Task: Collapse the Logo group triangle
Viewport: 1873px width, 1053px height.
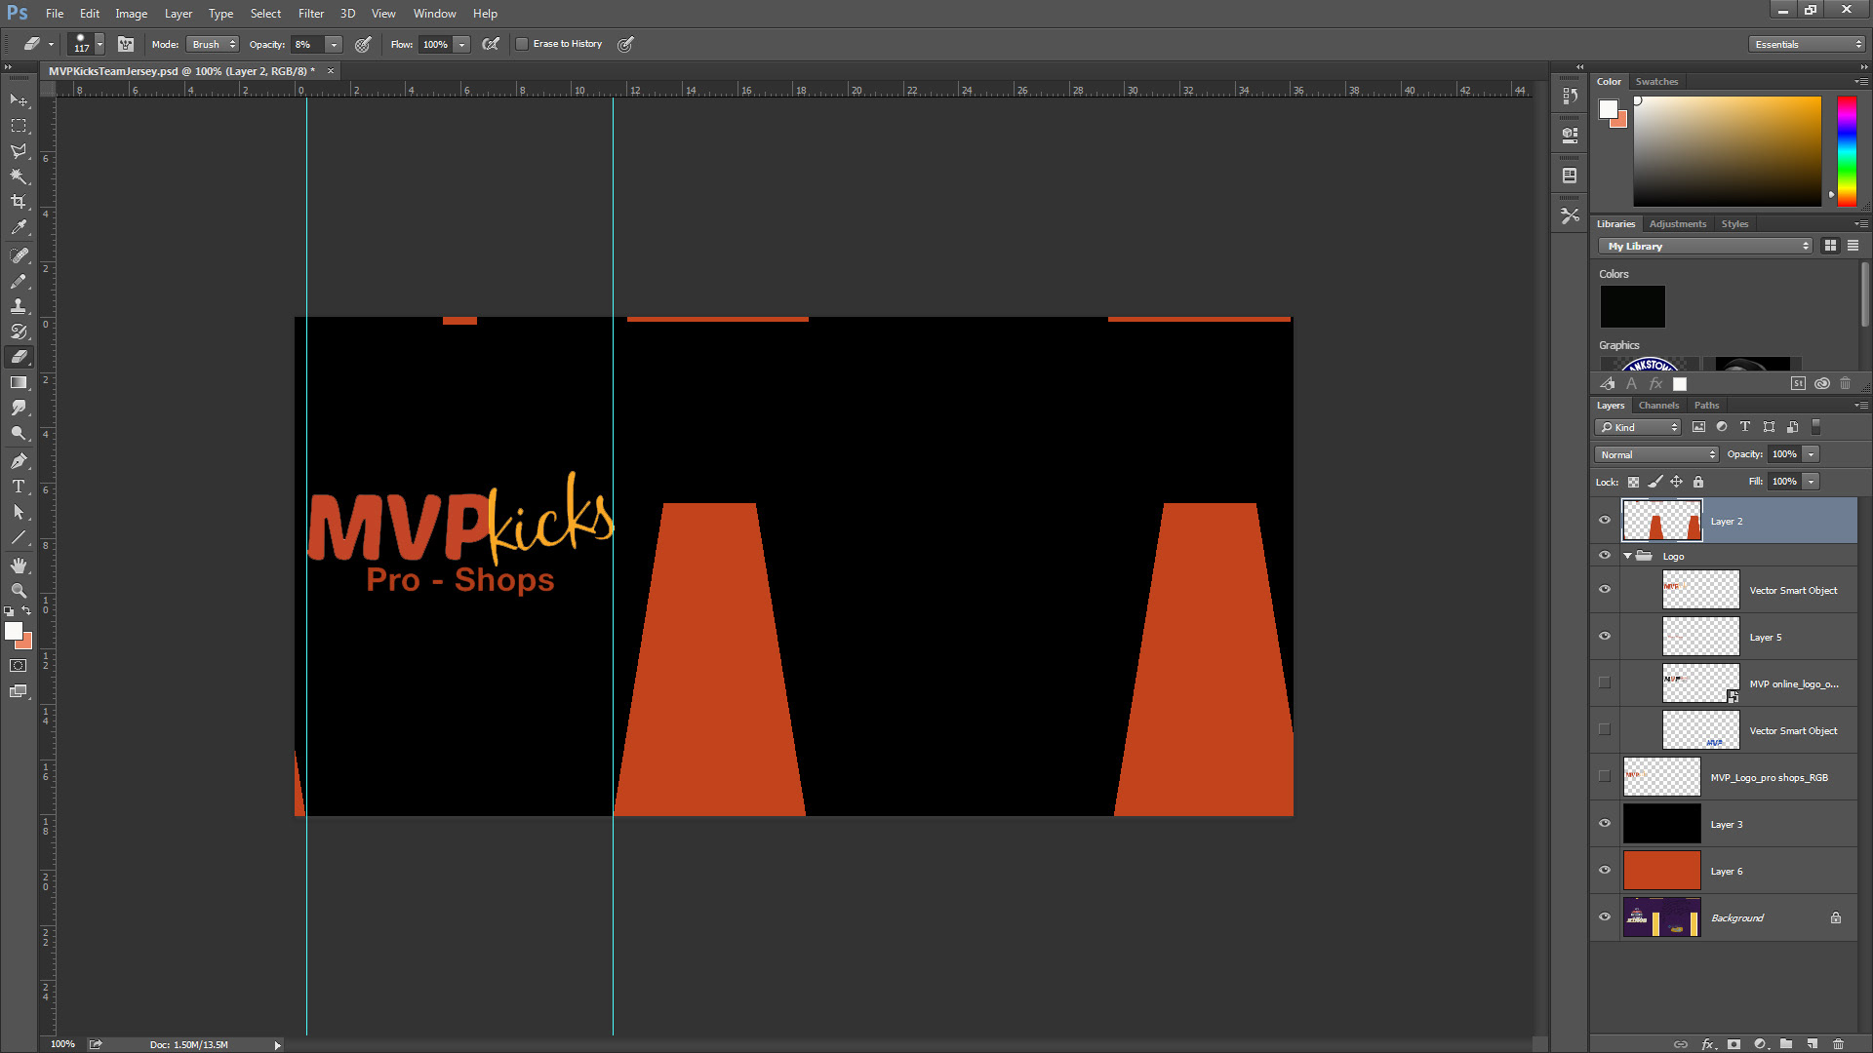Action: click(1627, 556)
